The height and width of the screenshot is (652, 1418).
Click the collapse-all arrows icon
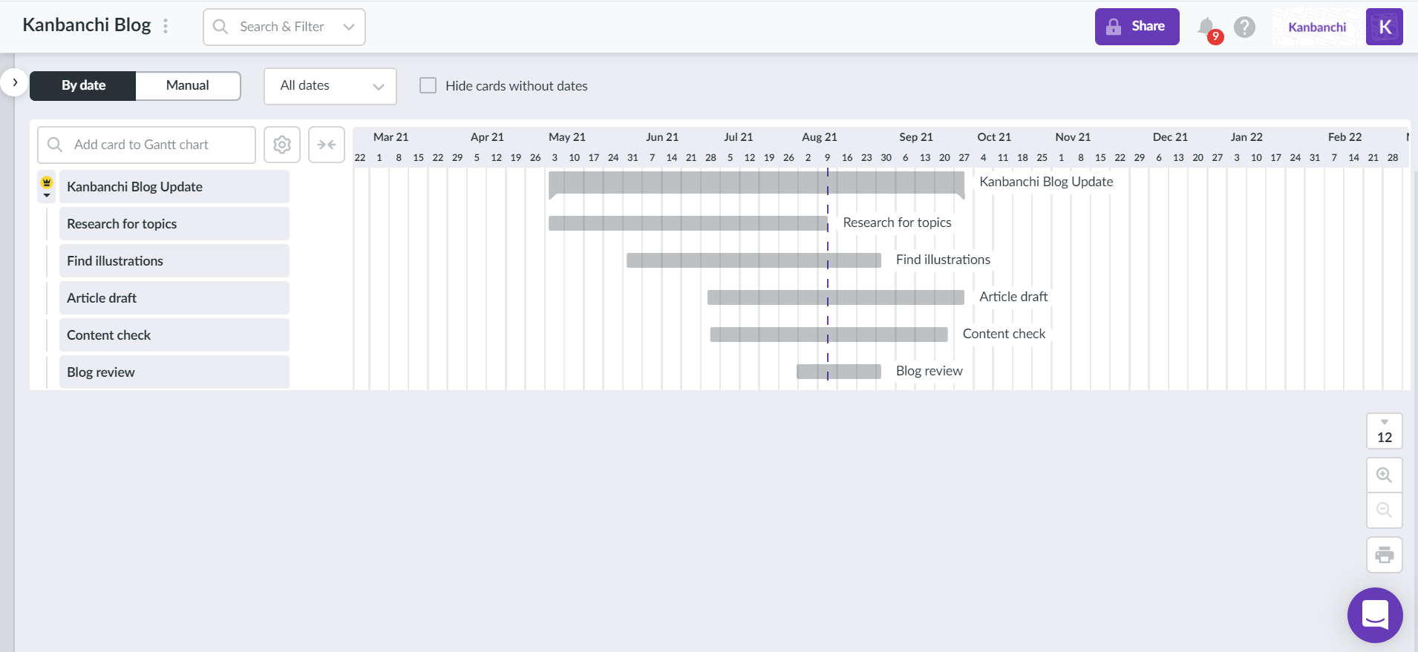tap(327, 145)
